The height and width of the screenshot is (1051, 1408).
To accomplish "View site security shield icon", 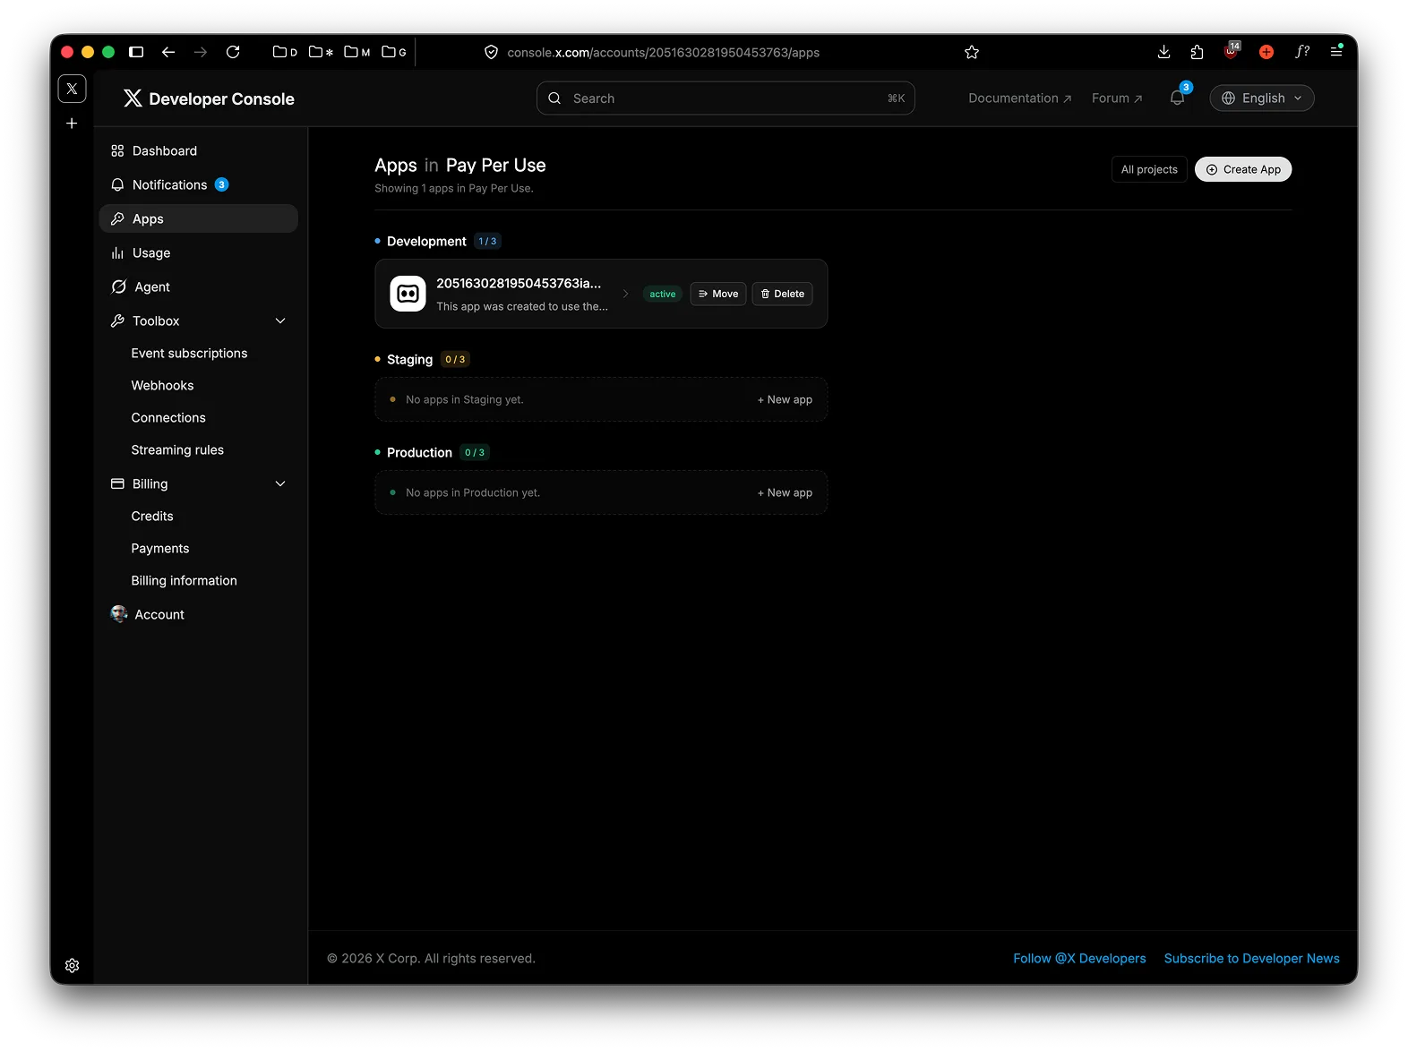I will coord(491,52).
